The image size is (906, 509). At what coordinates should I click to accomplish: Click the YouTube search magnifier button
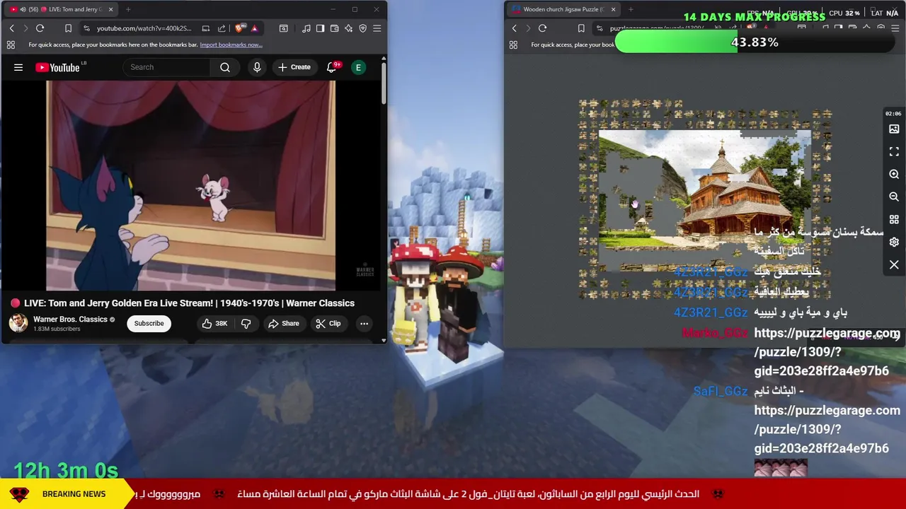coord(225,67)
